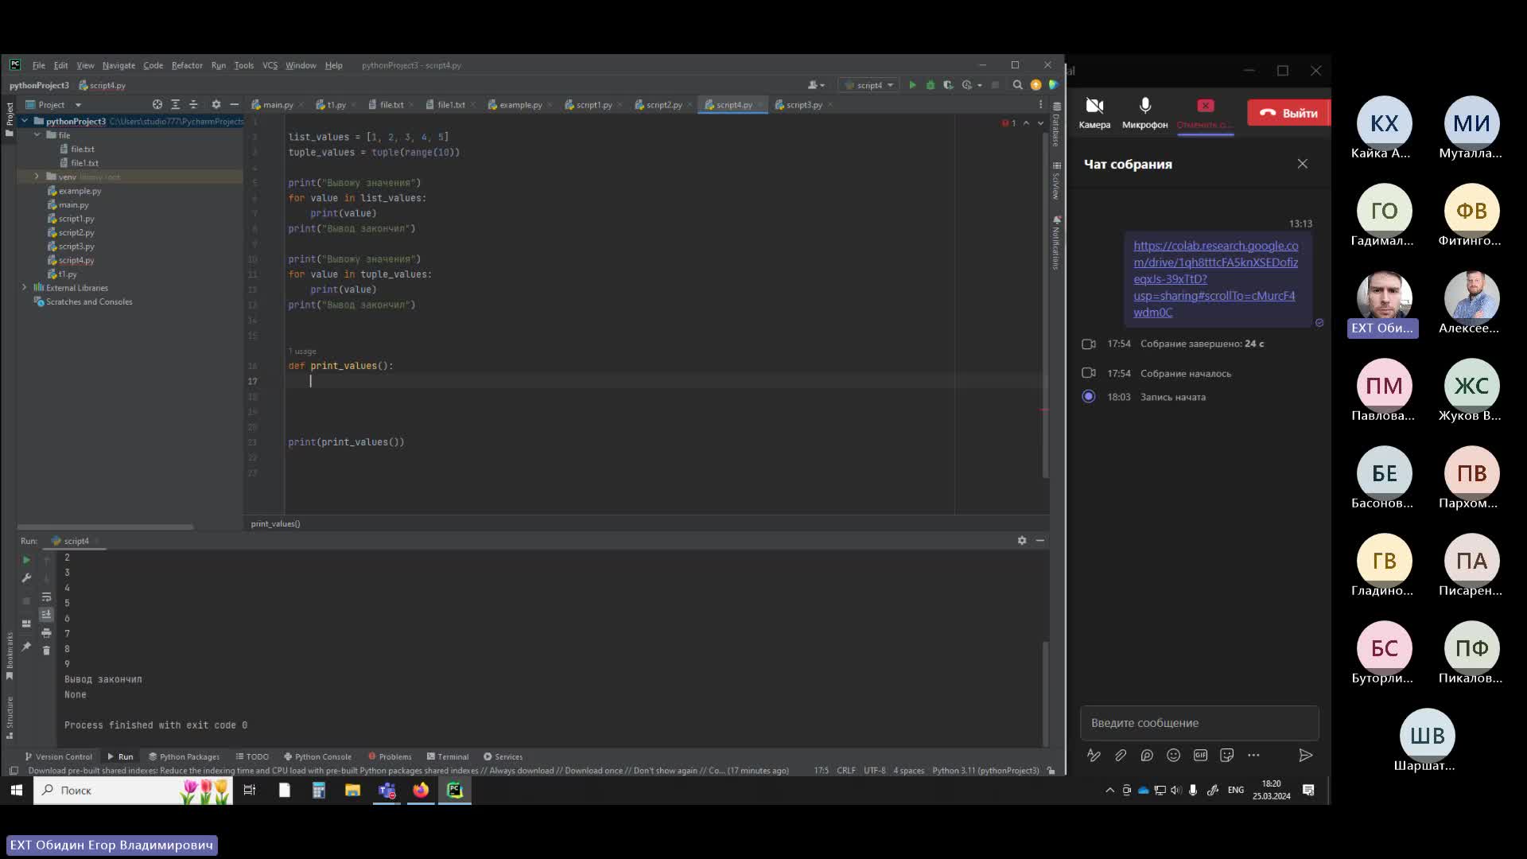Attach a file in Teams chat
This screenshot has height=859, width=1527.
point(1121,755)
